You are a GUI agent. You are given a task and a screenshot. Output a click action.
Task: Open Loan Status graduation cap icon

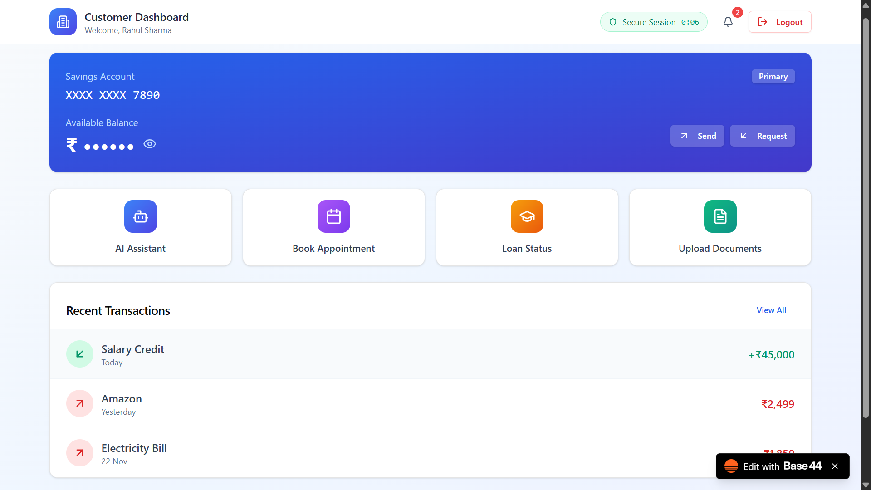pyautogui.click(x=527, y=216)
